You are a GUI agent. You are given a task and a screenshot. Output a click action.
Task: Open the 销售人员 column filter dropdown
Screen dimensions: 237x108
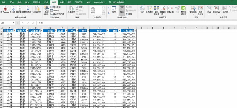pyautogui.click(x=27, y=31)
